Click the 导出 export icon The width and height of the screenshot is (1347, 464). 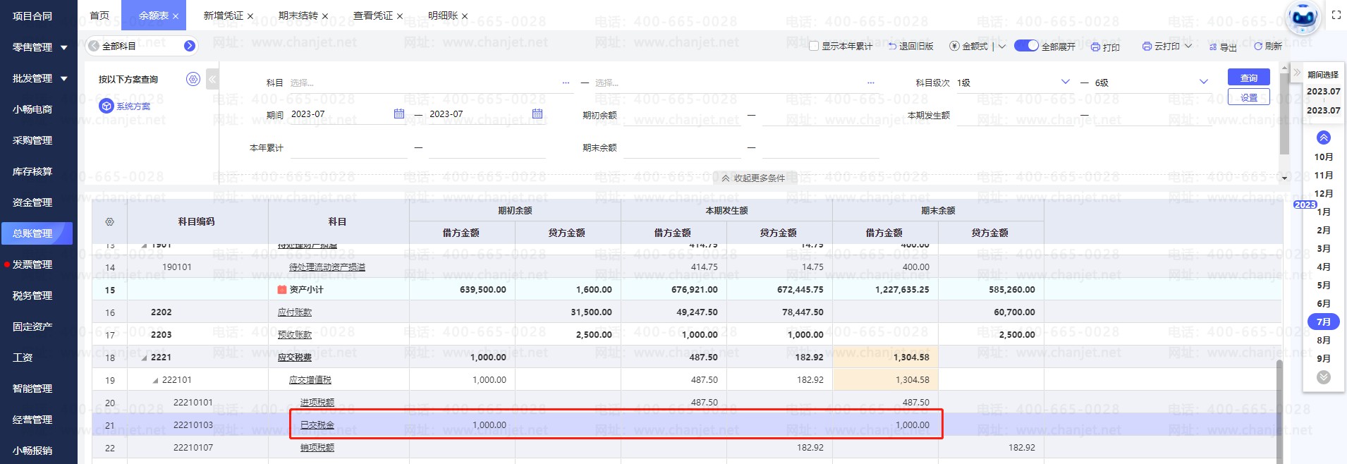(x=1213, y=47)
